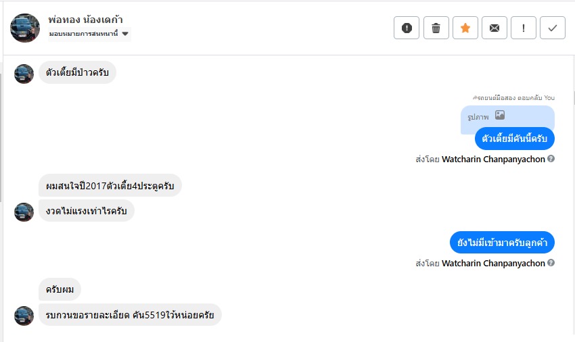Click the trash delete conversation icon
Image resolution: width=575 pixels, height=342 pixels.
(x=436, y=28)
